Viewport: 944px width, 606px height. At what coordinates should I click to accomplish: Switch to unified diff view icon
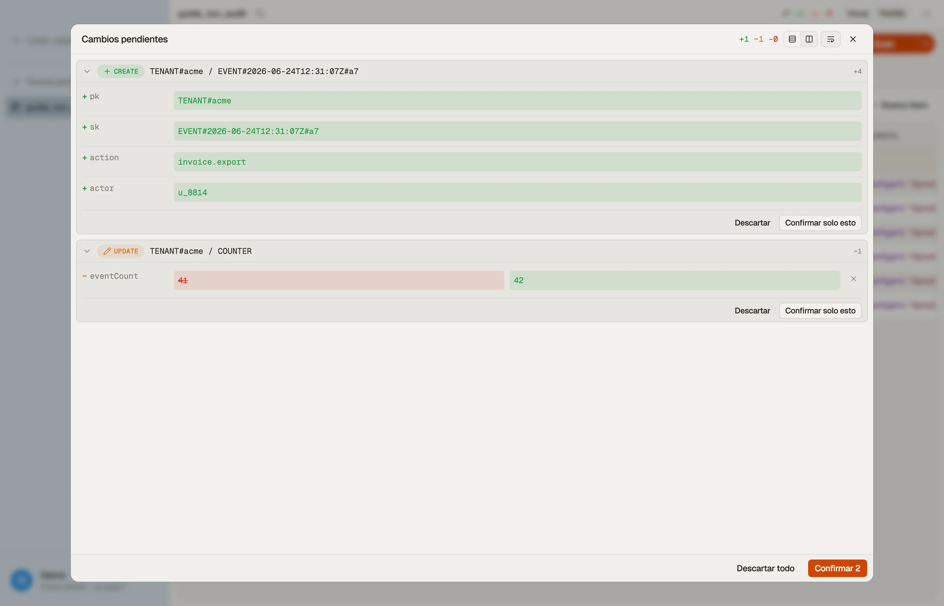click(x=792, y=39)
